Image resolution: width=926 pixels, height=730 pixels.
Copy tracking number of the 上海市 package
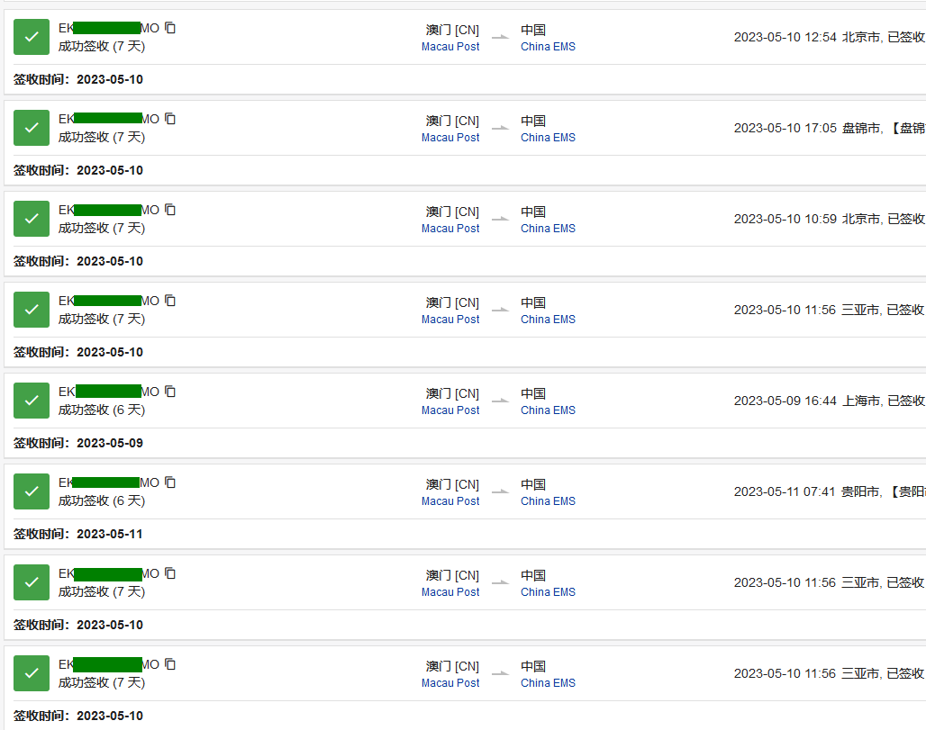pos(170,392)
